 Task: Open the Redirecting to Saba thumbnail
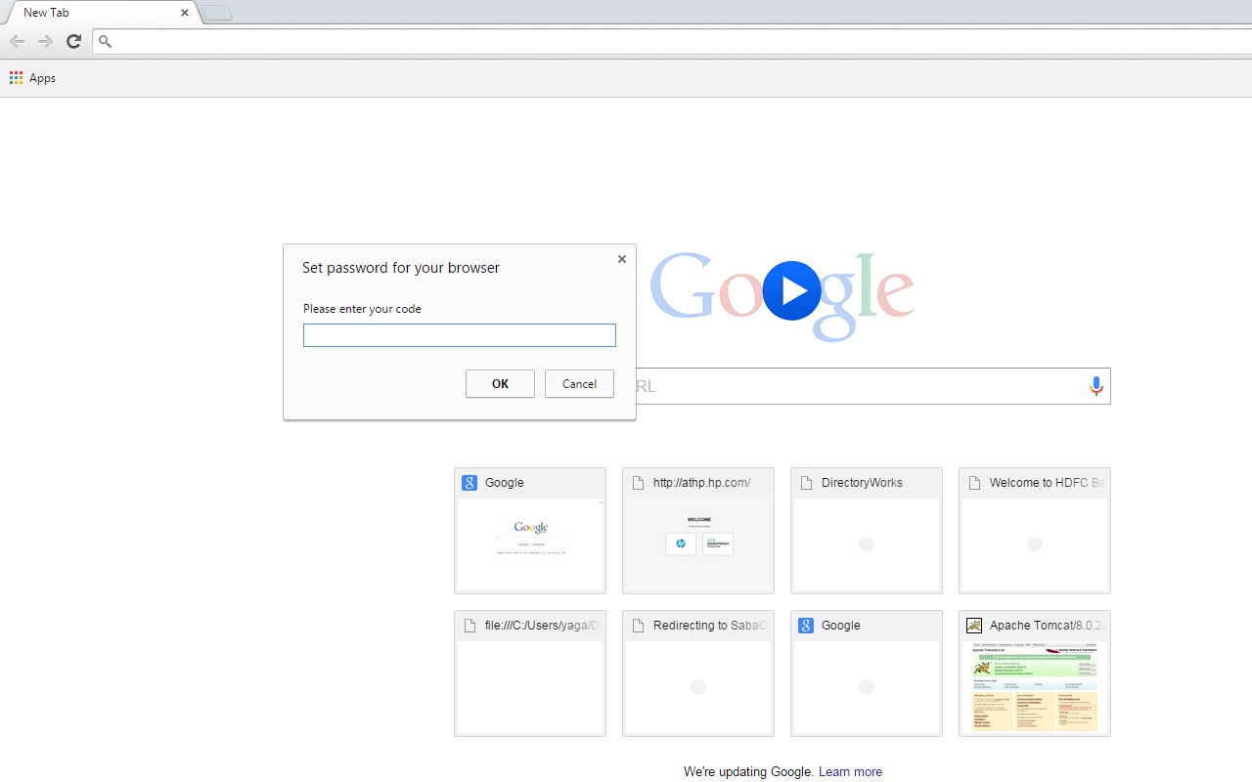click(697, 673)
